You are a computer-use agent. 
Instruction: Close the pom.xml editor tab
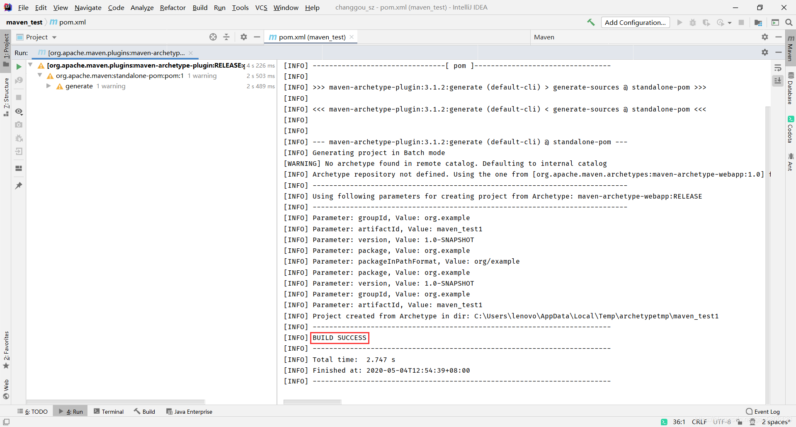click(x=352, y=37)
